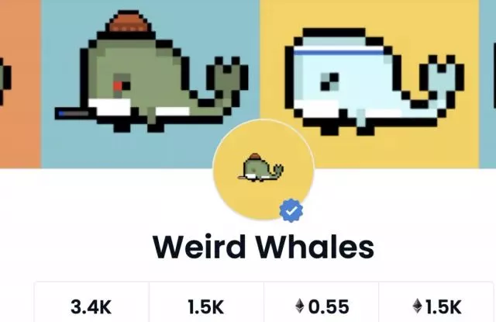Screen dimensions: 496x322
Task: Click the dark eye of the light blue whale
Action: click(329, 81)
